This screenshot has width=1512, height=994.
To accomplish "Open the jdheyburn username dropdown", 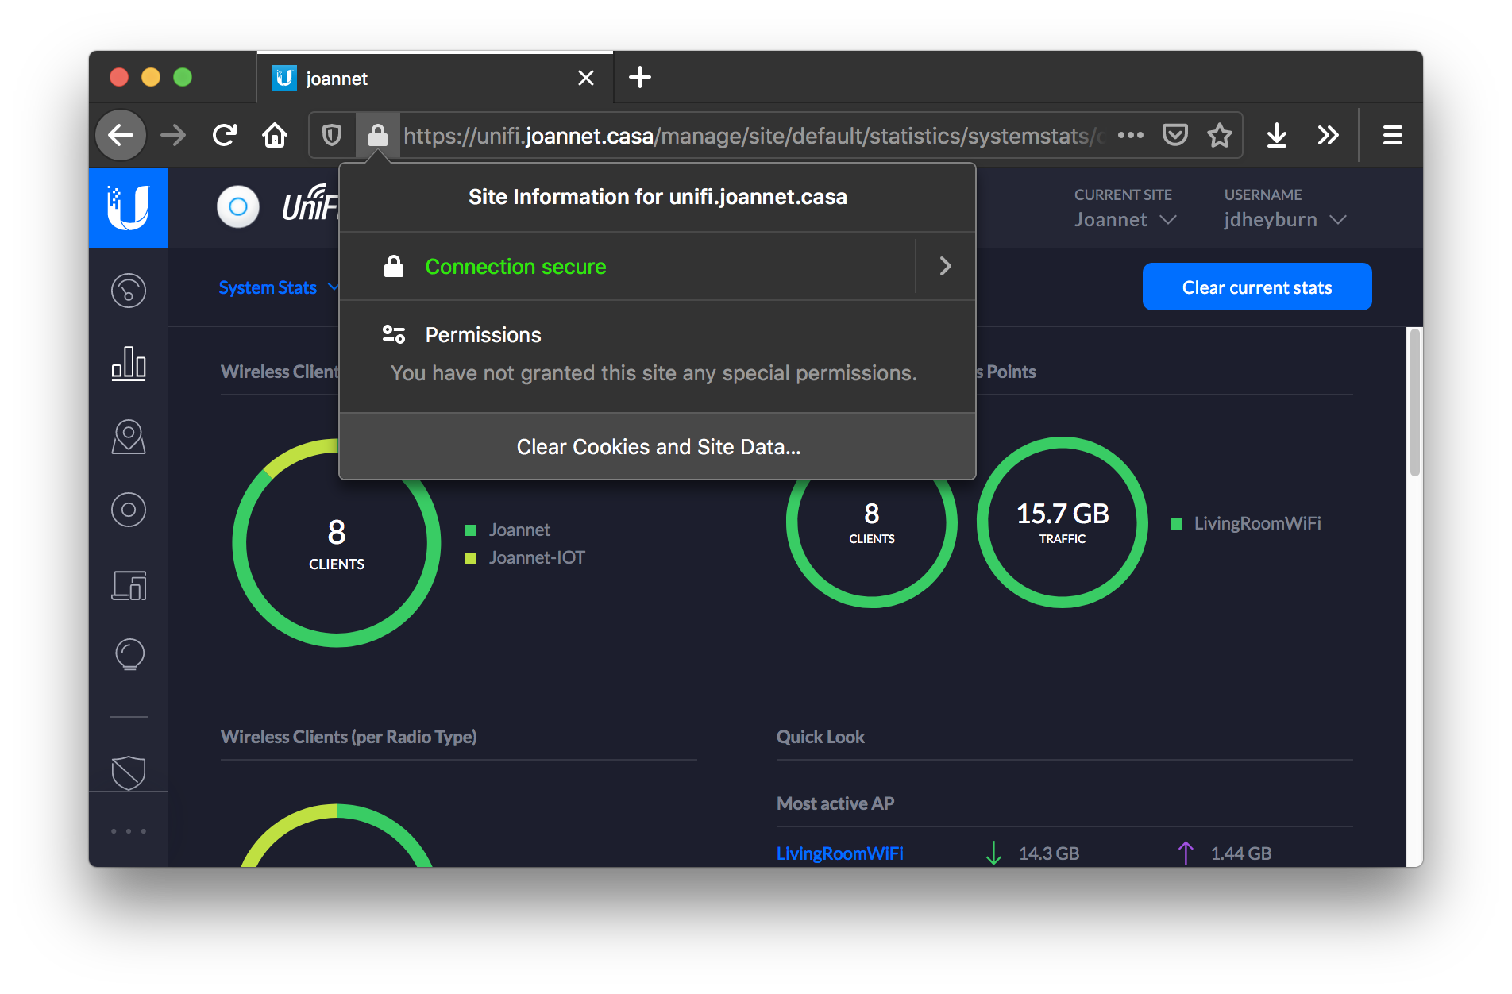I will 1285,219.
